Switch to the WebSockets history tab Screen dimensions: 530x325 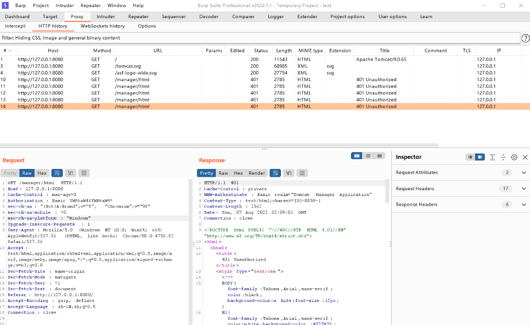[102, 26]
